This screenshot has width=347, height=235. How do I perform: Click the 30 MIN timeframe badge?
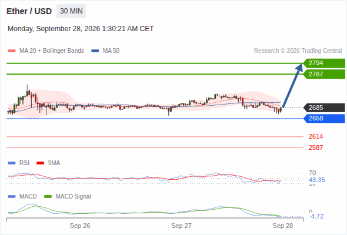coord(71,11)
